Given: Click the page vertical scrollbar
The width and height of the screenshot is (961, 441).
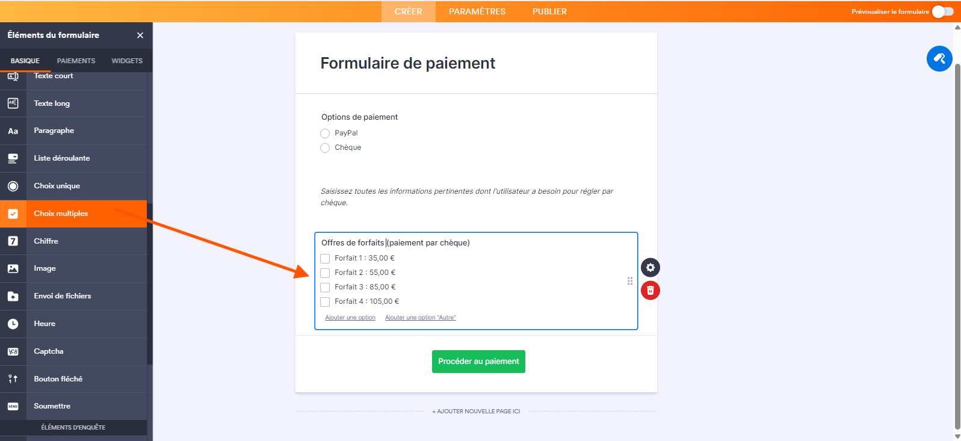Looking at the screenshot, I should (x=957, y=241).
